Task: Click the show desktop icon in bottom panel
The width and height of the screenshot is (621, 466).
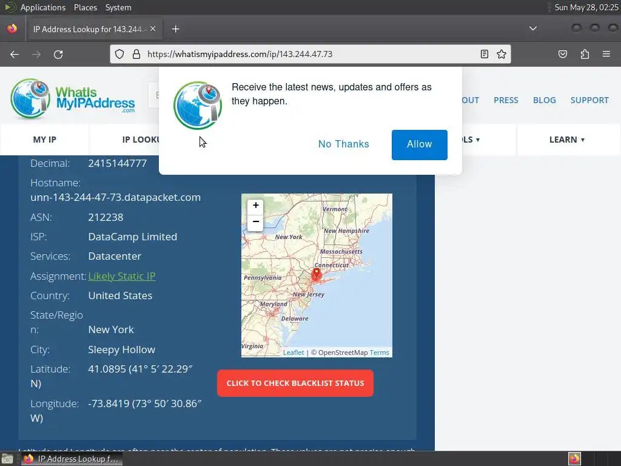Action: 7,459
